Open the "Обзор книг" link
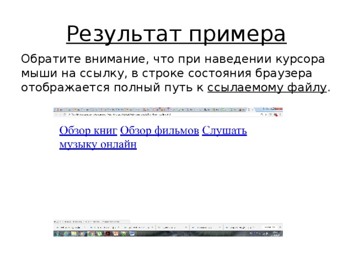 (x=88, y=131)
